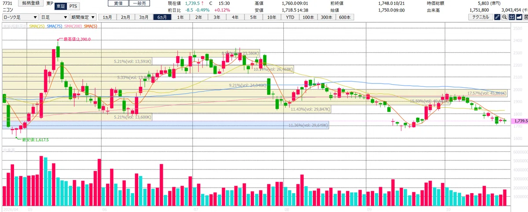This screenshot has width=528, height=212.
Task: Click the 銘柄登録 button
Action: pos(31,3)
